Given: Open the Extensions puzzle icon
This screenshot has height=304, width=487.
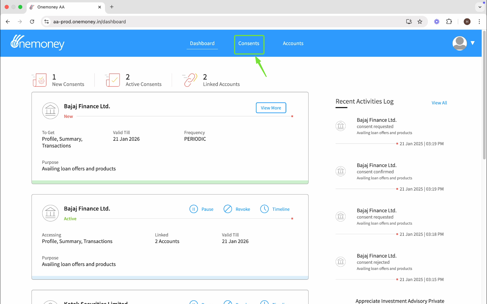Looking at the screenshot, I should point(449,22).
